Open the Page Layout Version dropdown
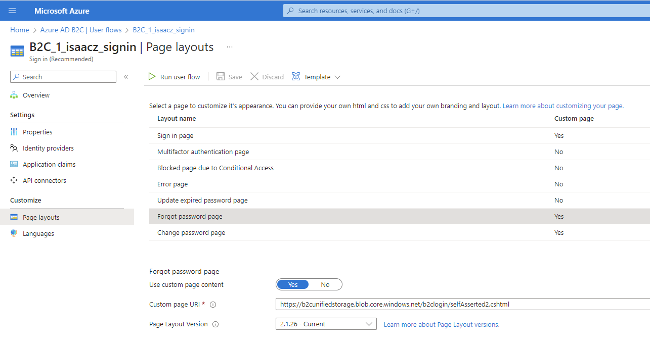This screenshot has width=650, height=347. coord(326,324)
